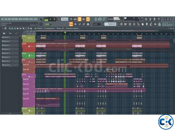Open the TOOLS menu
This screenshot has height=131, width=175.
tap(31, 19)
